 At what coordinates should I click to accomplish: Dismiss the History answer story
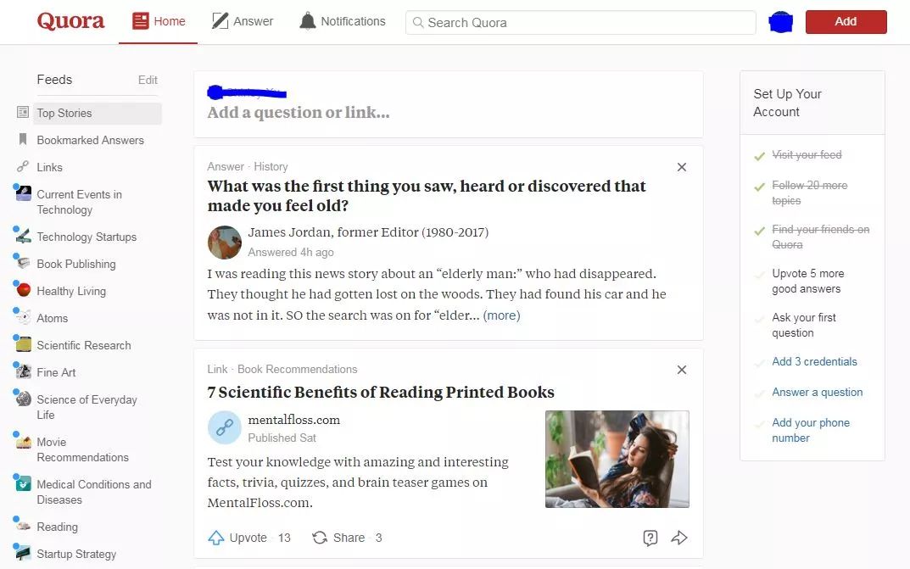tap(682, 167)
